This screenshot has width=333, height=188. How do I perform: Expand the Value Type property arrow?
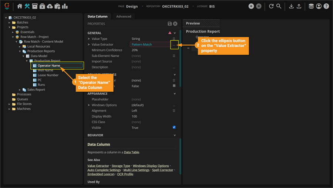(89, 39)
